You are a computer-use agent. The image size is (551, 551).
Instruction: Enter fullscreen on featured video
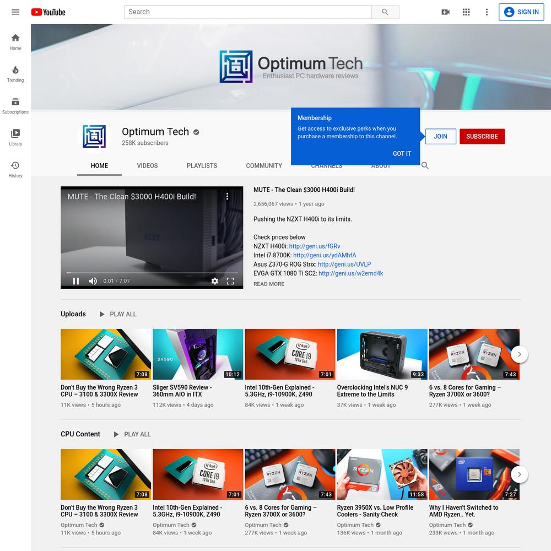[230, 281]
